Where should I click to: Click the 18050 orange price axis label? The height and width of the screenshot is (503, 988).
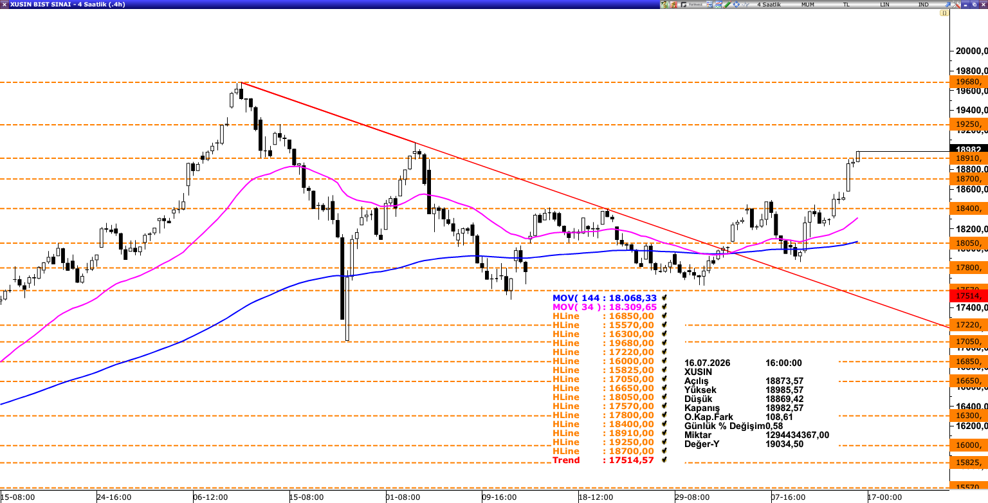(969, 243)
